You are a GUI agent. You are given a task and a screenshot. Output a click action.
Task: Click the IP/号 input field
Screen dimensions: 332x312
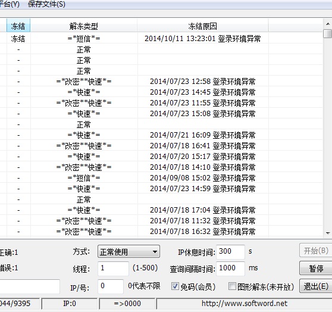pyautogui.click(x=111, y=286)
